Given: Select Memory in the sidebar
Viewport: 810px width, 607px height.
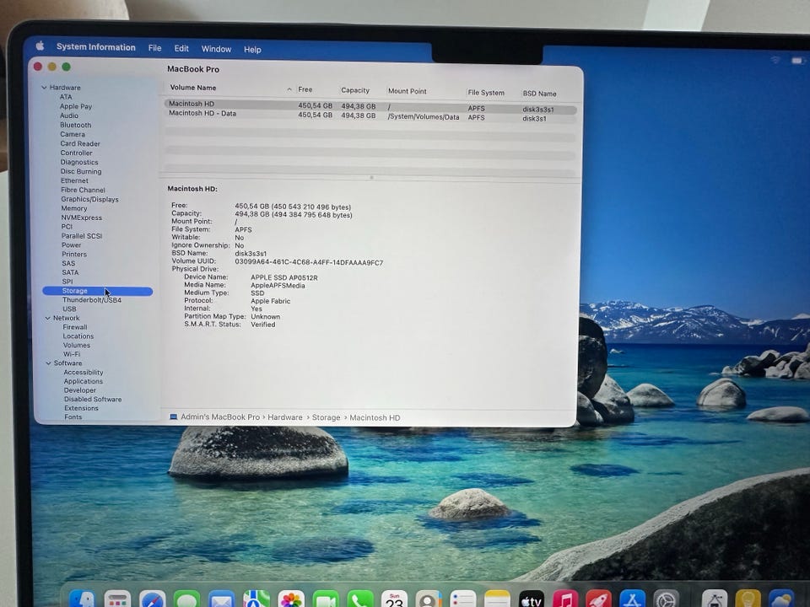Looking at the screenshot, I should click(74, 208).
